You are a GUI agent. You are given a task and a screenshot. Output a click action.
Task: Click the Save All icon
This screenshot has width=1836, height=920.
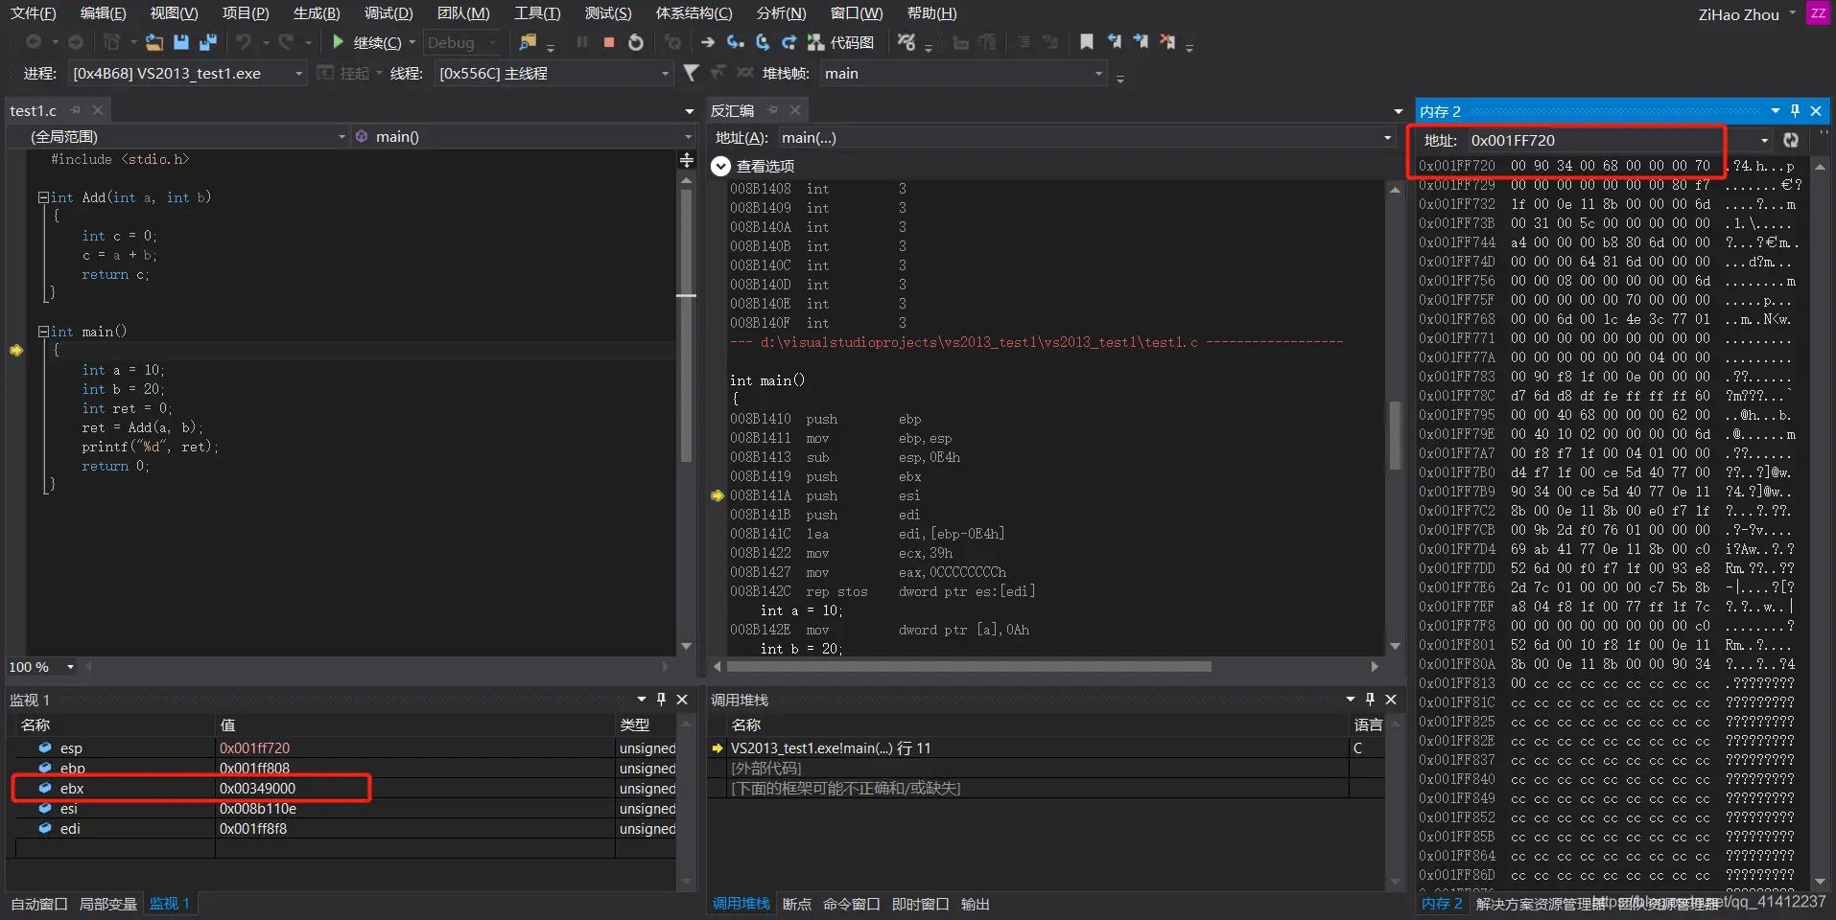coord(208,42)
